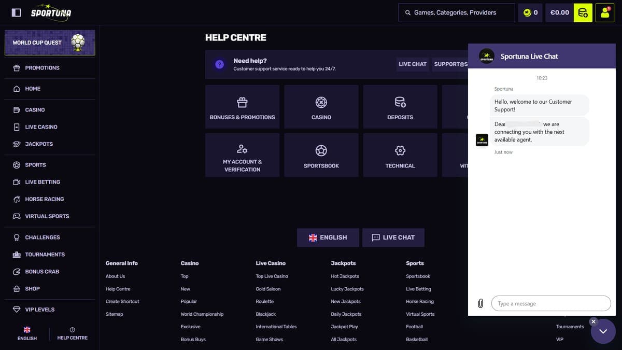Open Live Casino in sidebar

(41, 127)
